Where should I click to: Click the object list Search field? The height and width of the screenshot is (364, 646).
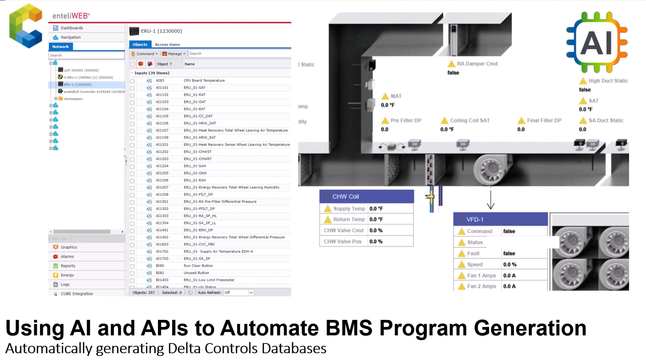coord(239,54)
